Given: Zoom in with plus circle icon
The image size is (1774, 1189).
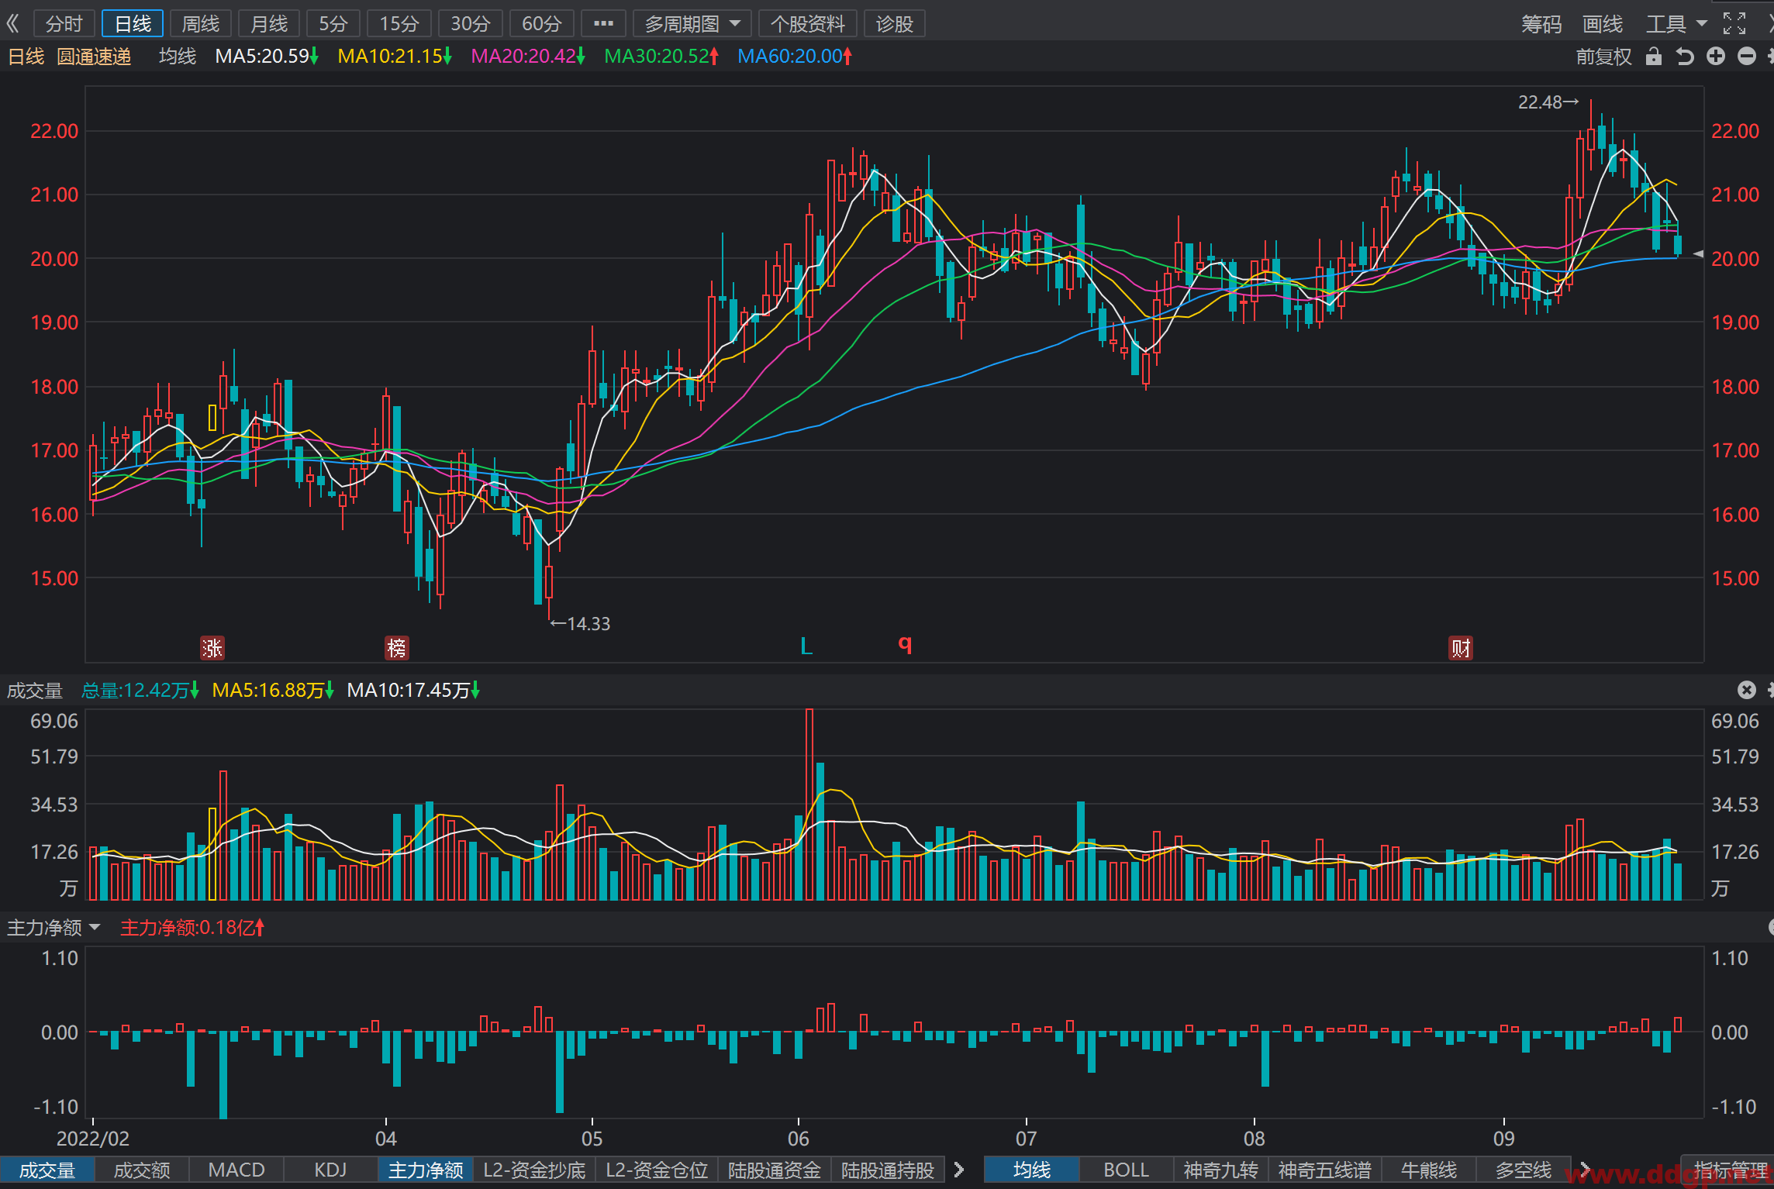Looking at the screenshot, I should pyautogui.click(x=1716, y=57).
